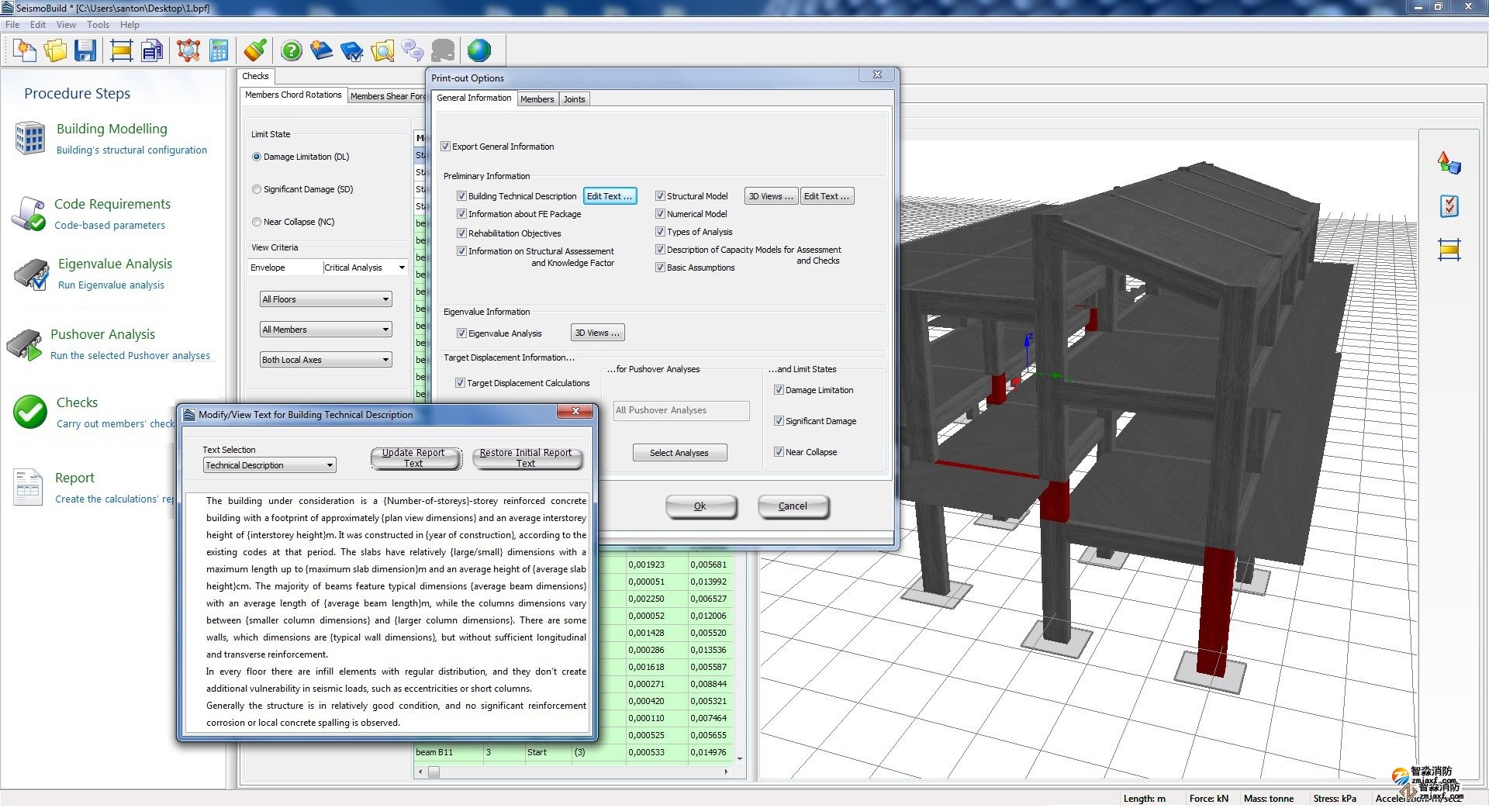Open the calculator tool in toolbar

tap(219, 51)
